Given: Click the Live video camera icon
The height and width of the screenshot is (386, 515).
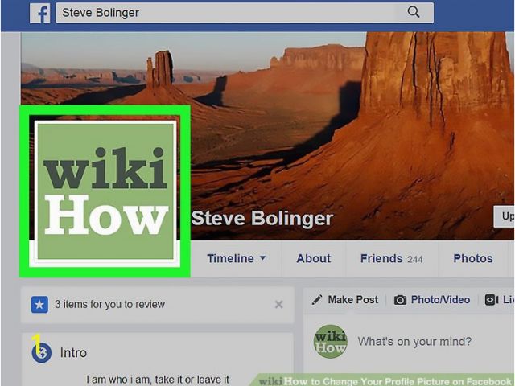Looking at the screenshot, I should point(492,300).
